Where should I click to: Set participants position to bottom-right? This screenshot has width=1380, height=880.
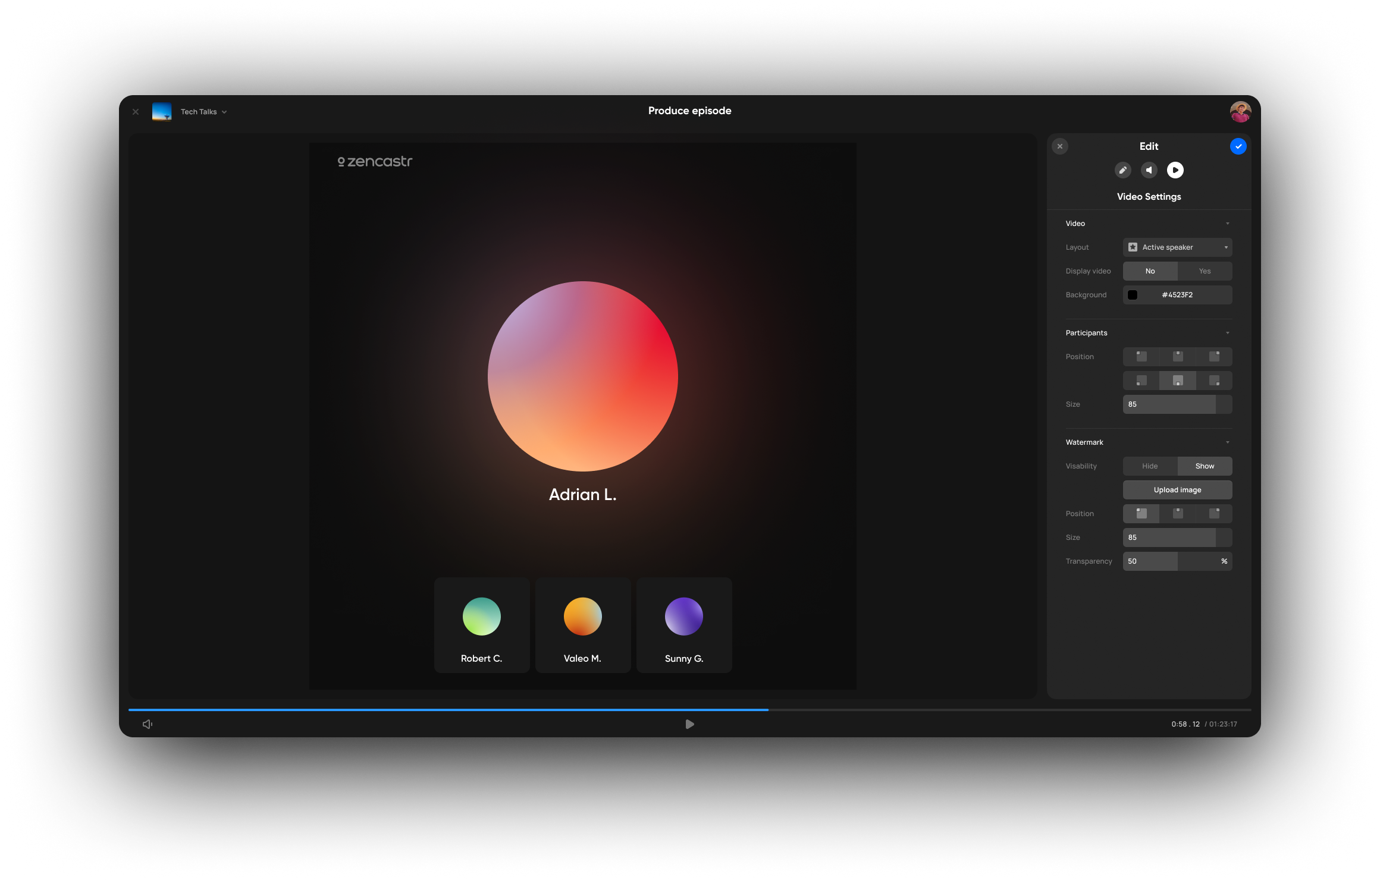pos(1214,381)
